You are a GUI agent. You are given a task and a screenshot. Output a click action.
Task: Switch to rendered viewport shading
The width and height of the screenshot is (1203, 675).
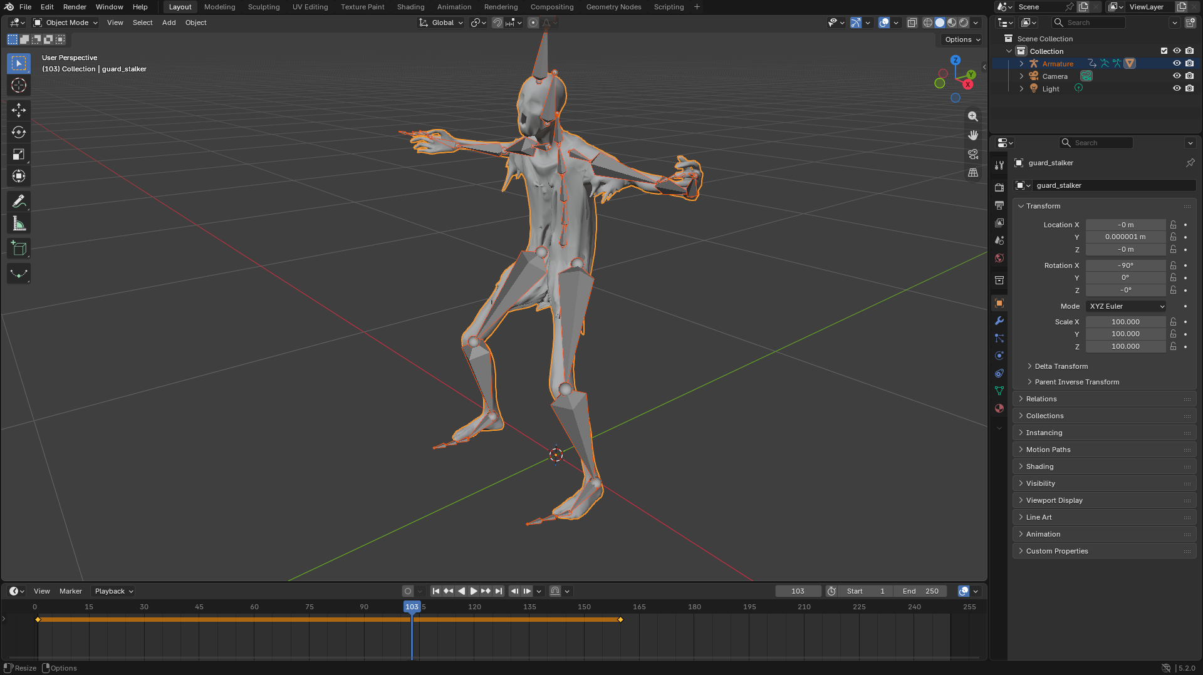pos(964,23)
